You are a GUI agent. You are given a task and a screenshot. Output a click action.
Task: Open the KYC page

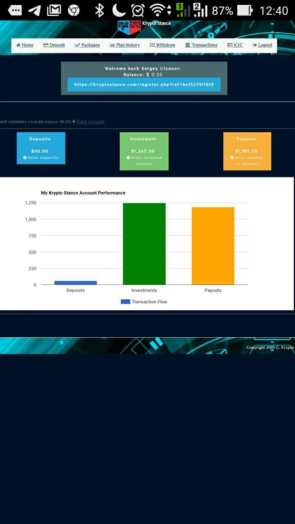click(235, 45)
